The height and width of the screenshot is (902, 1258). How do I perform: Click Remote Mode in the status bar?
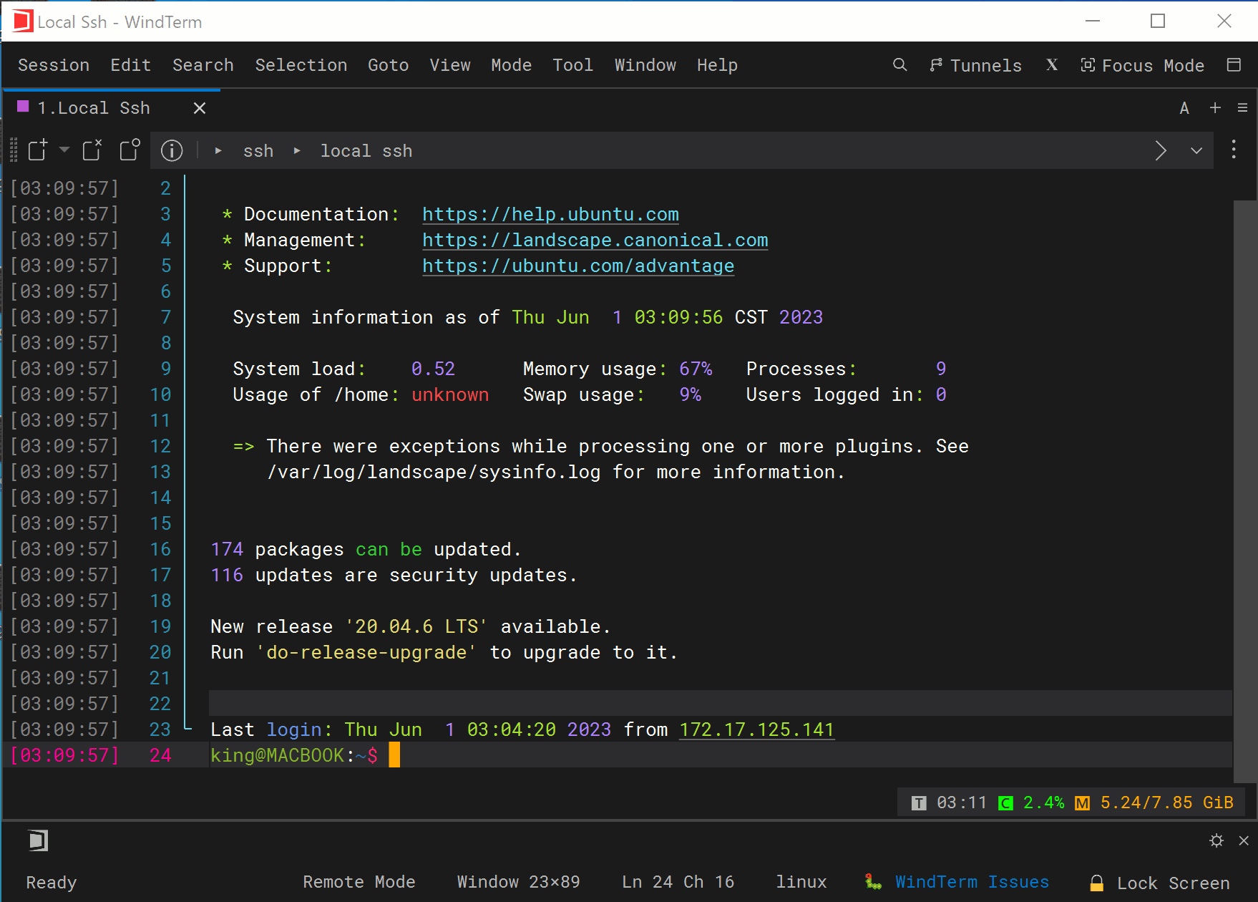pos(359,882)
